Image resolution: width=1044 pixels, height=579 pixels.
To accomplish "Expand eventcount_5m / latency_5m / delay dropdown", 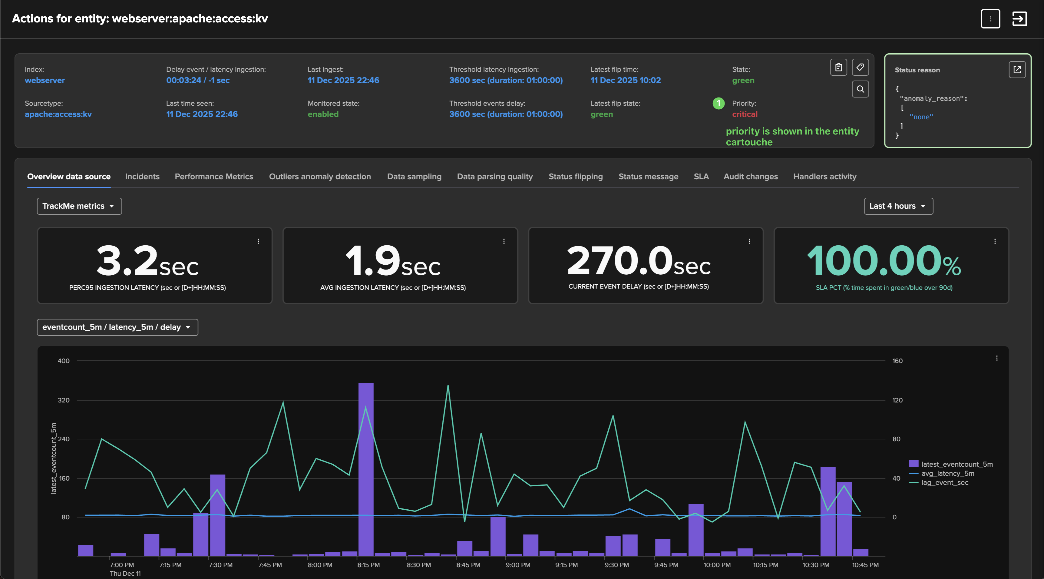I will [117, 327].
